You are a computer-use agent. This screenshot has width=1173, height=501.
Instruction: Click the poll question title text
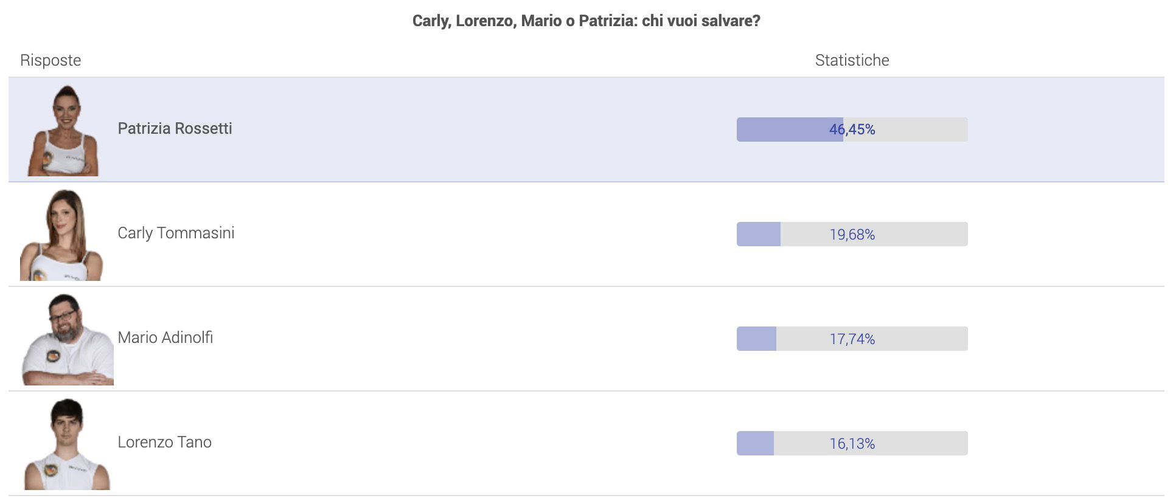(586, 21)
